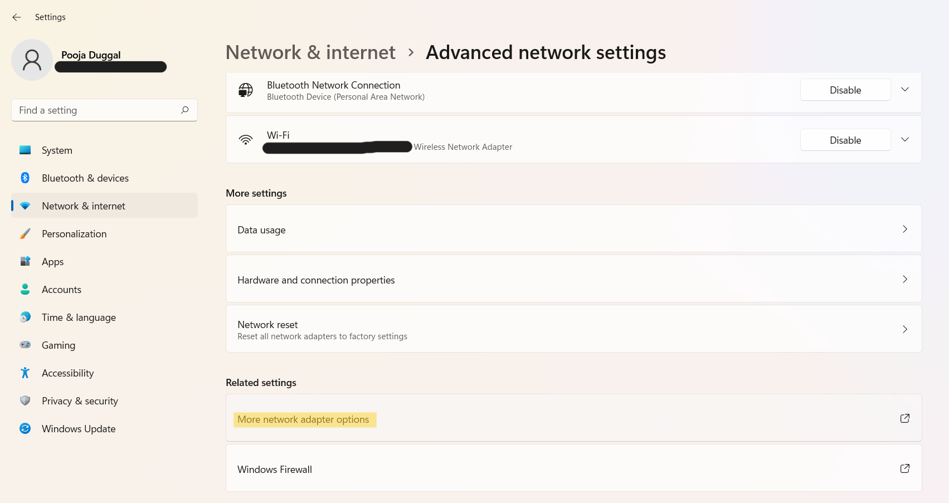Open the Data usage page

click(x=573, y=229)
